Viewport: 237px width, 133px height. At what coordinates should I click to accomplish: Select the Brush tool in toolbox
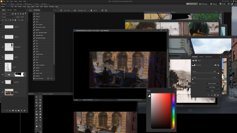(37, 109)
